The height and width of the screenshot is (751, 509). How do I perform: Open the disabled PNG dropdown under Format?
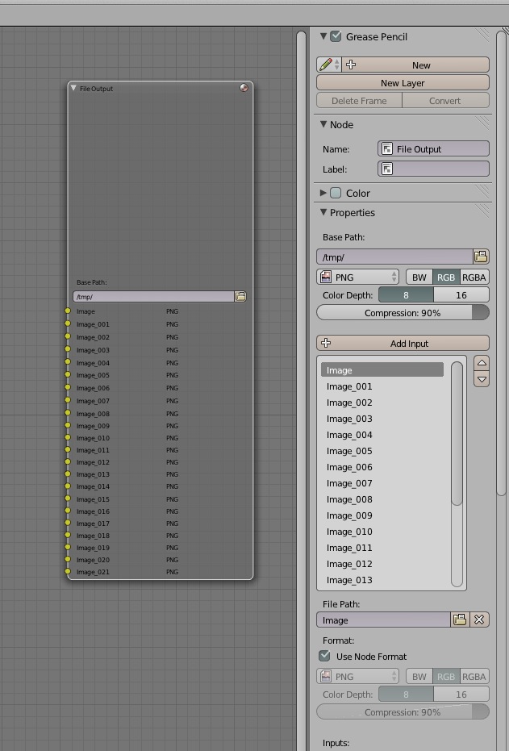pyautogui.click(x=357, y=676)
